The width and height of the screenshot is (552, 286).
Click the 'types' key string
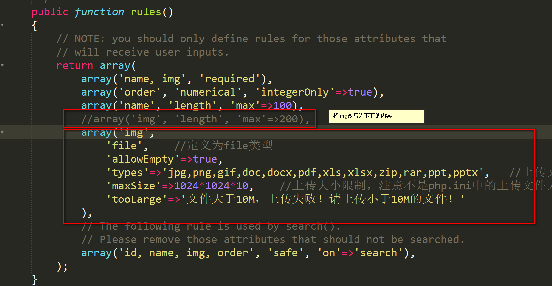click(x=127, y=173)
